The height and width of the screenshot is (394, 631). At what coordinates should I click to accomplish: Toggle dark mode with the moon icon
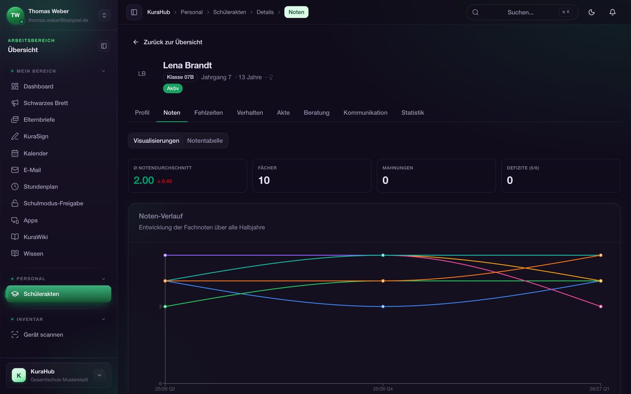point(591,12)
